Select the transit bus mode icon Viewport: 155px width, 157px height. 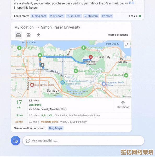(28, 35)
